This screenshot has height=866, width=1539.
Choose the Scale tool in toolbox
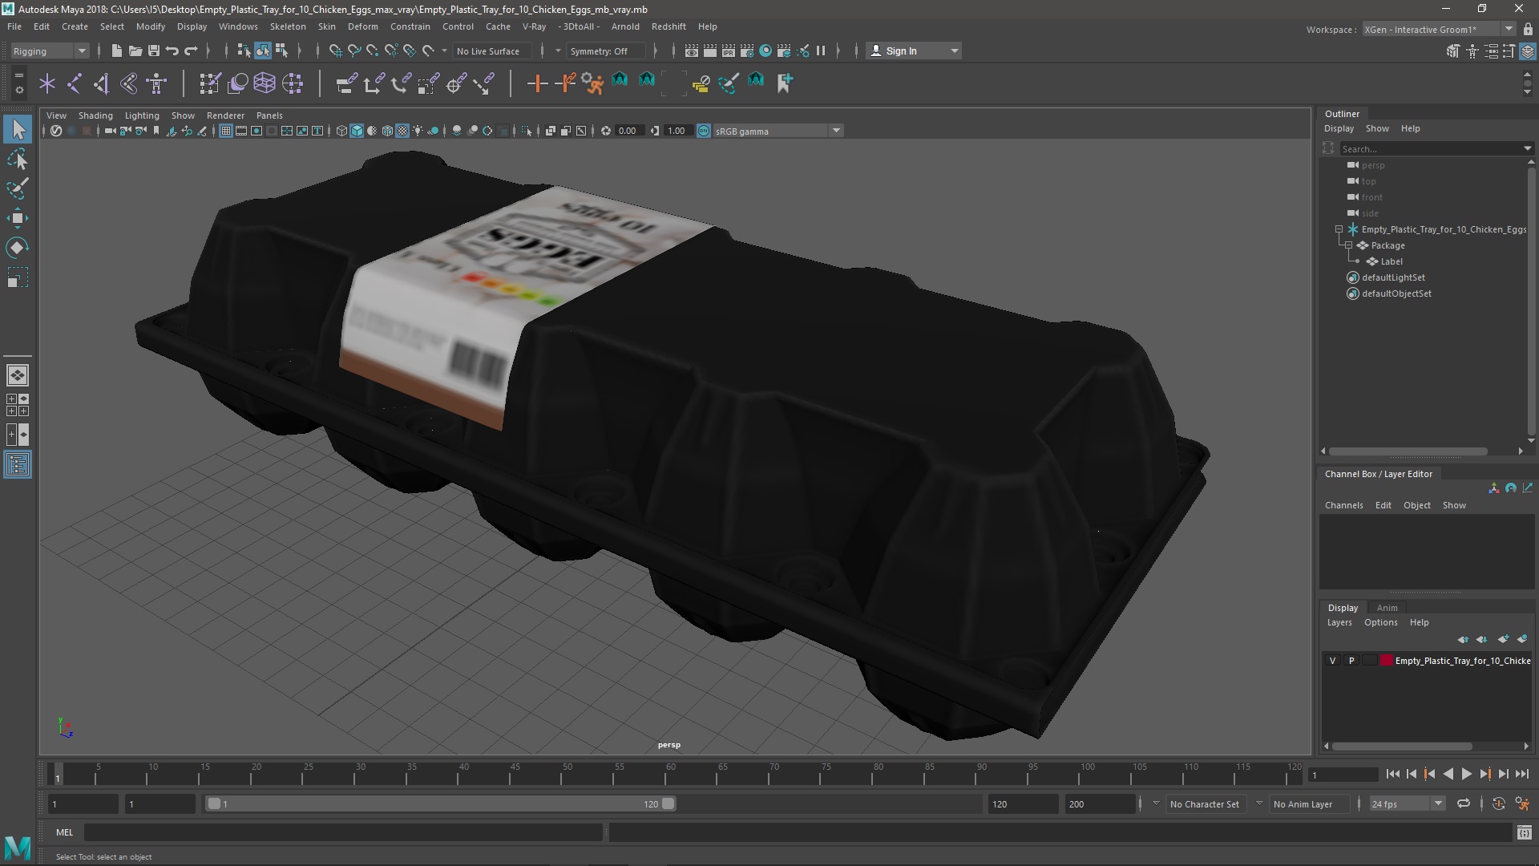pyautogui.click(x=18, y=277)
